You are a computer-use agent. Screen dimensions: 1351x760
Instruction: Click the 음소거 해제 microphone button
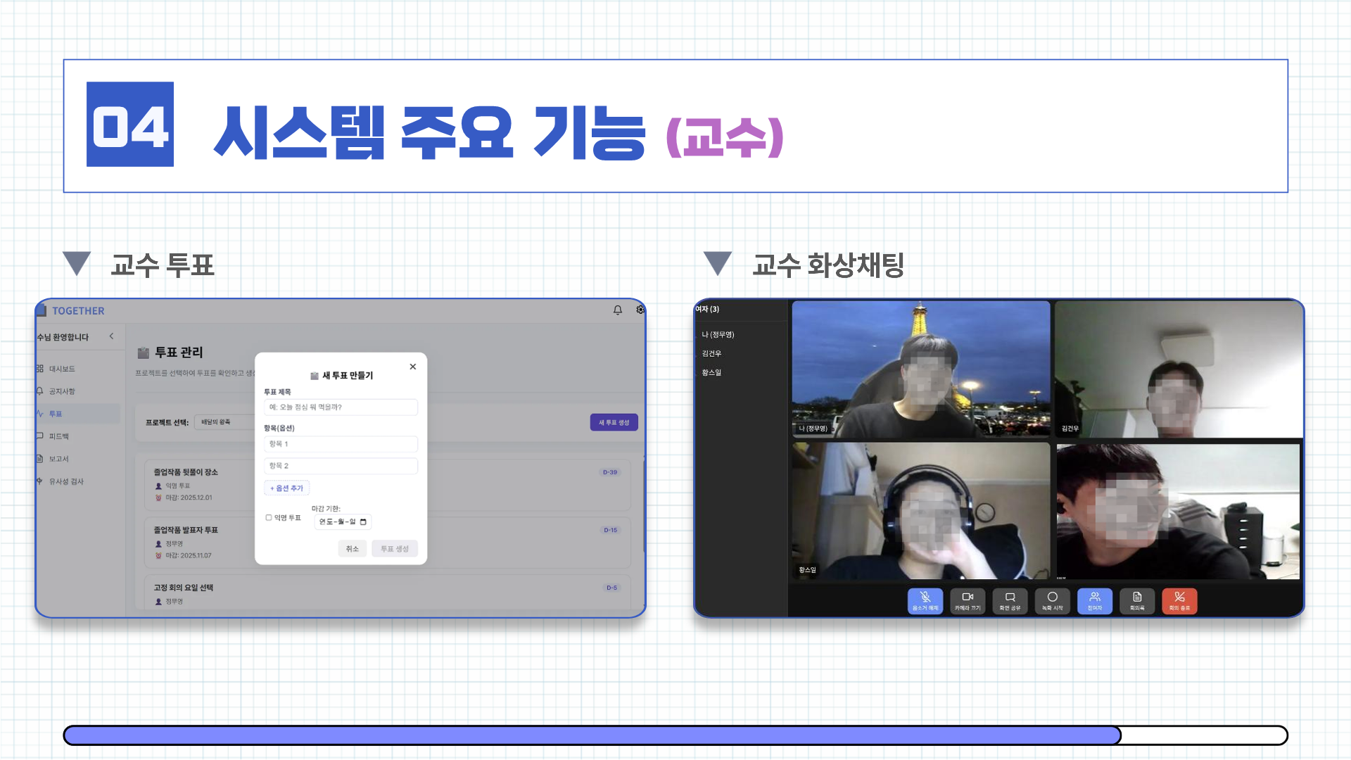pos(925,601)
